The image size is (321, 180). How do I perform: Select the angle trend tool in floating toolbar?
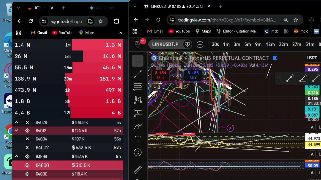(303, 78)
